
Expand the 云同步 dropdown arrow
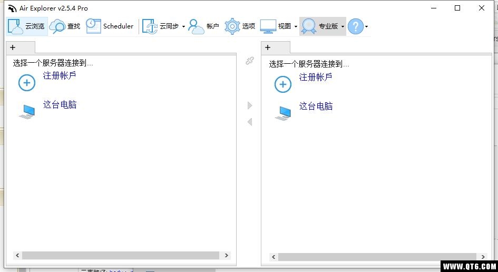click(x=183, y=27)
